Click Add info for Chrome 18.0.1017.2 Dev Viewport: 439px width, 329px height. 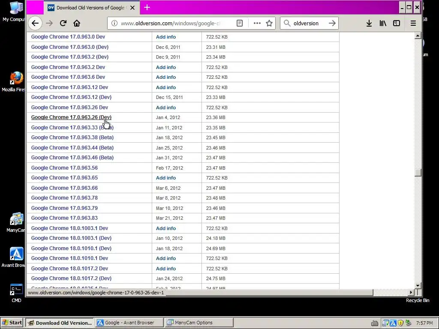[166, 268]
